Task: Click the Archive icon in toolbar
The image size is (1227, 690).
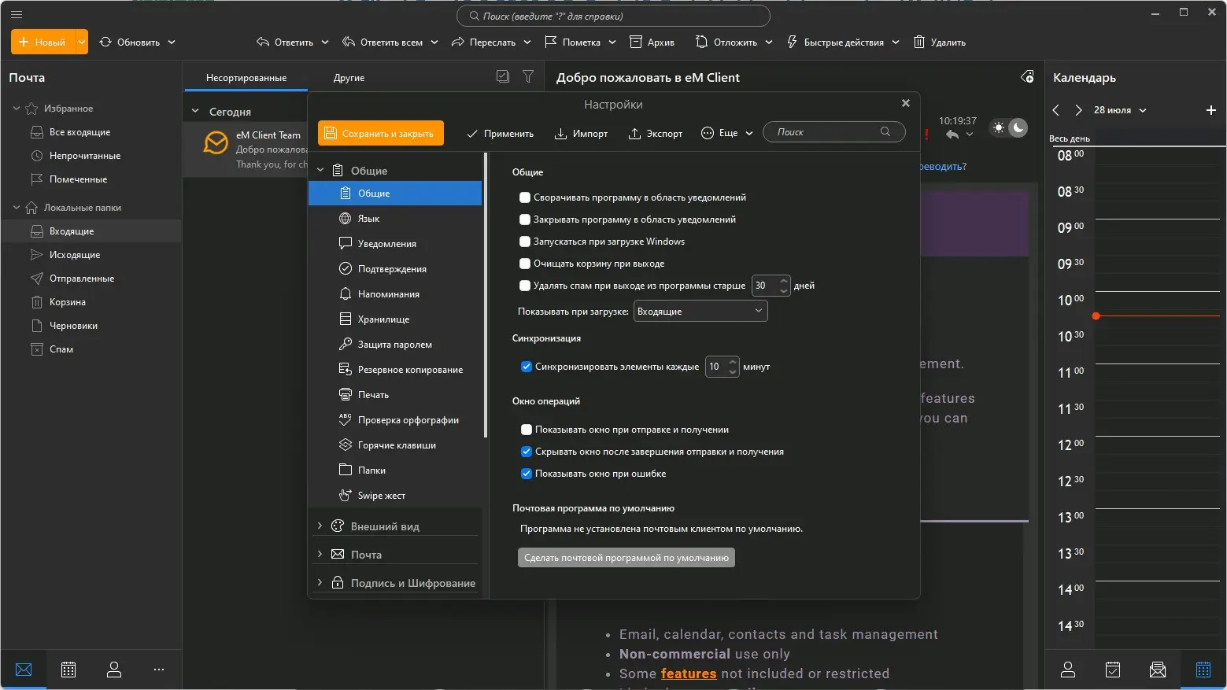Action: [636, 42]
